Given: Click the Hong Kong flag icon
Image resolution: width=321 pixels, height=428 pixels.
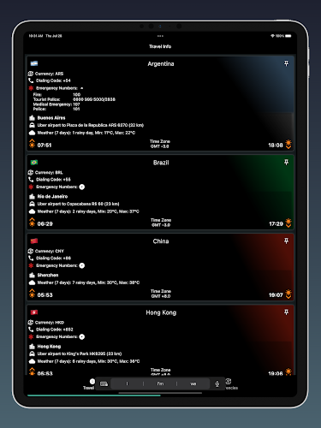Looking at the screenshot, I should tap(34, 312).
